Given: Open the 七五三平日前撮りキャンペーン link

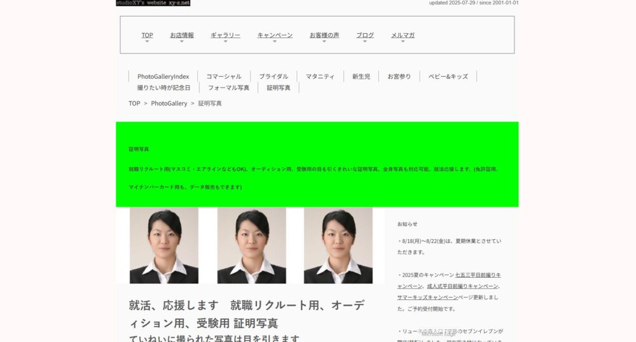Looking at the screenshot, I should tap(478, 275).
